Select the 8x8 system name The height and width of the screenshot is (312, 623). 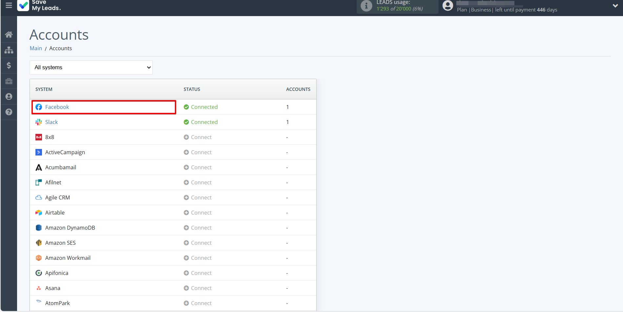coord(50,137)
